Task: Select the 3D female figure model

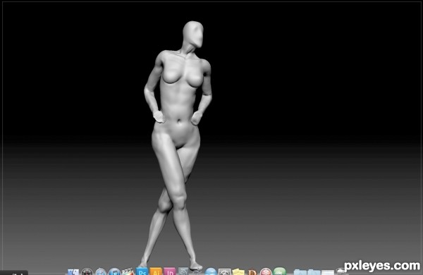Action: pyautogui.click(x=178, y=146)
